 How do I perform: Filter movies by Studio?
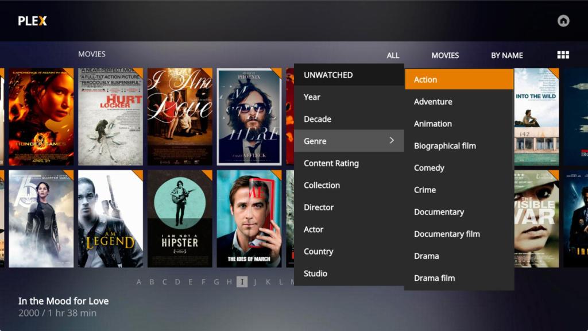tap(315, 274)
